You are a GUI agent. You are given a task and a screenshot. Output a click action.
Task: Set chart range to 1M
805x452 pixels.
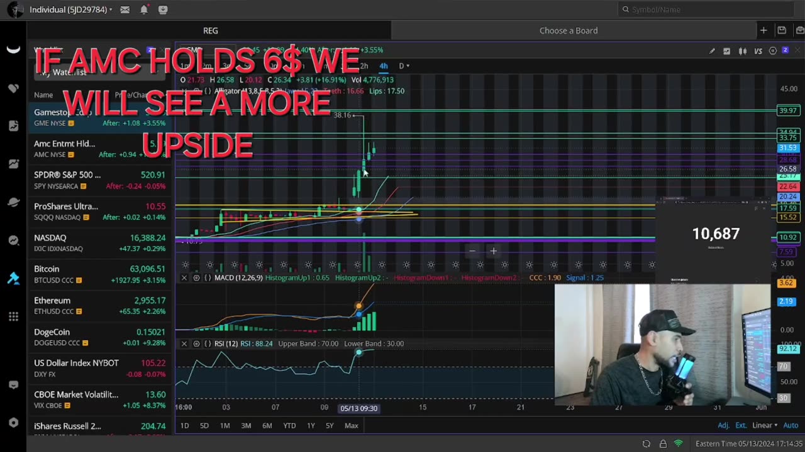pyautogui.click(x=225, y=426)
